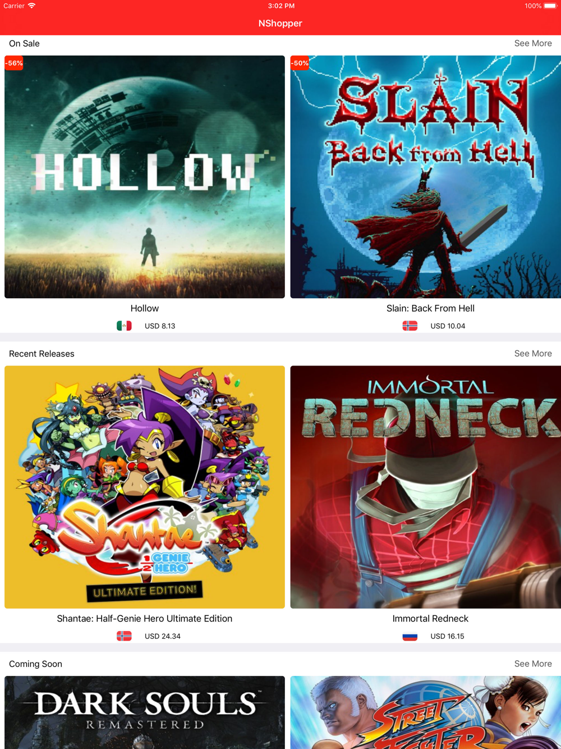This screenshot has width=561, height=749.
Task: Tap the Wi-Fi icon in status bar
Action: 31,6
